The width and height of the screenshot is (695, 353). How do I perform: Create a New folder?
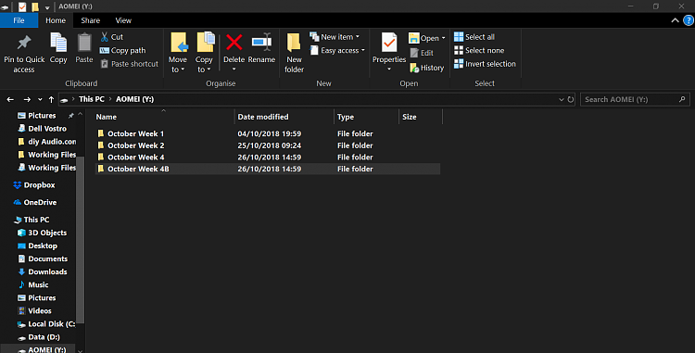point(294,53)
